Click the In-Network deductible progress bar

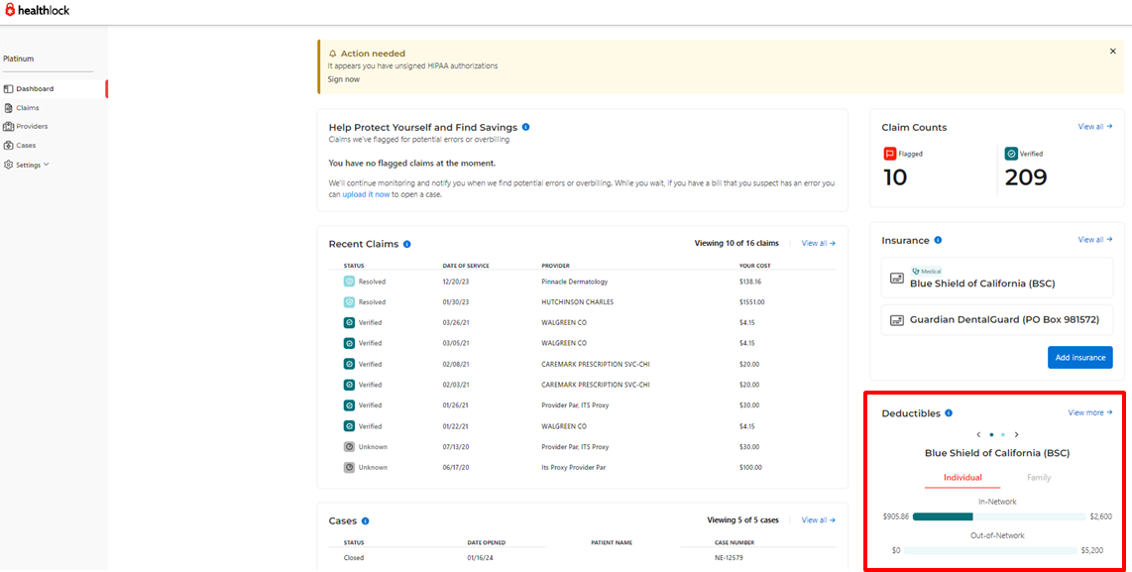(x=998, y=516)
